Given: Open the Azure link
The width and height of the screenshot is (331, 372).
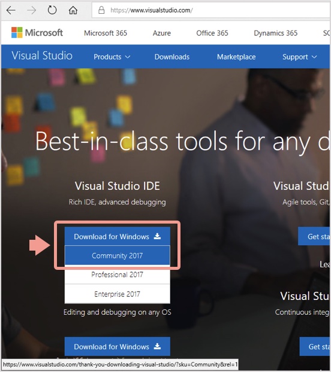Looking at the screenshot, I should [162, 32].
